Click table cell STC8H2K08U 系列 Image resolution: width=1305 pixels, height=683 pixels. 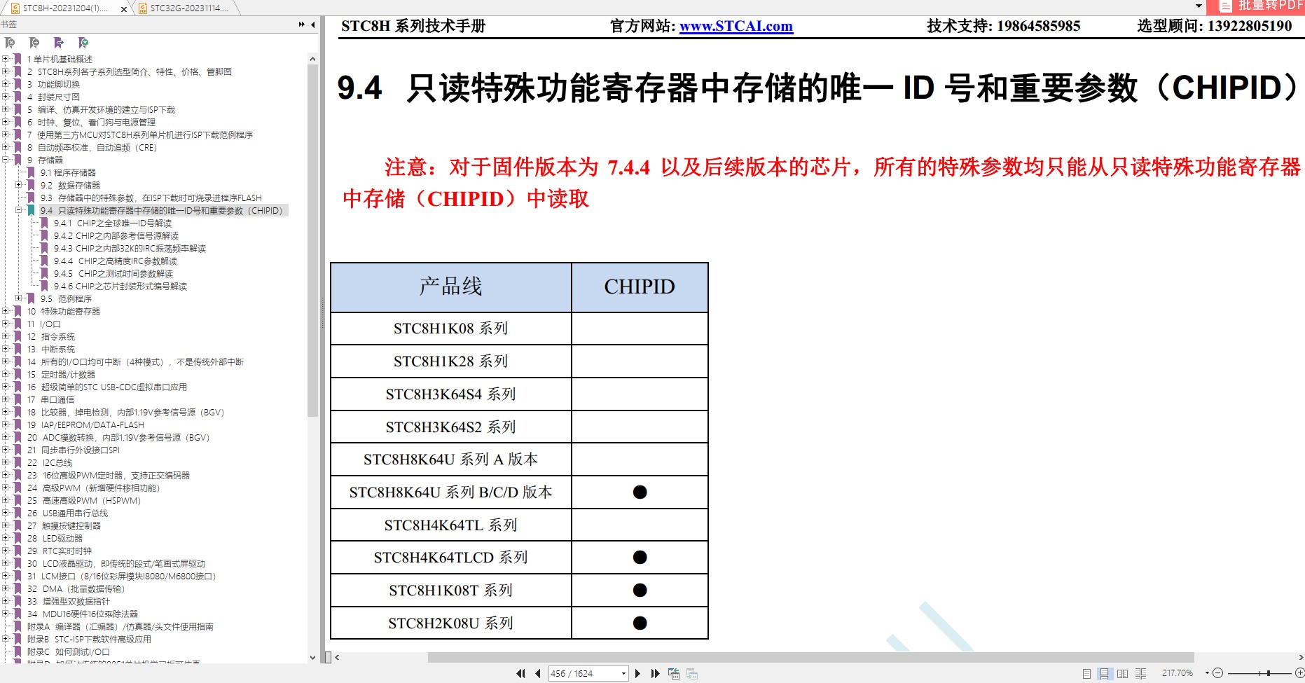451,623
